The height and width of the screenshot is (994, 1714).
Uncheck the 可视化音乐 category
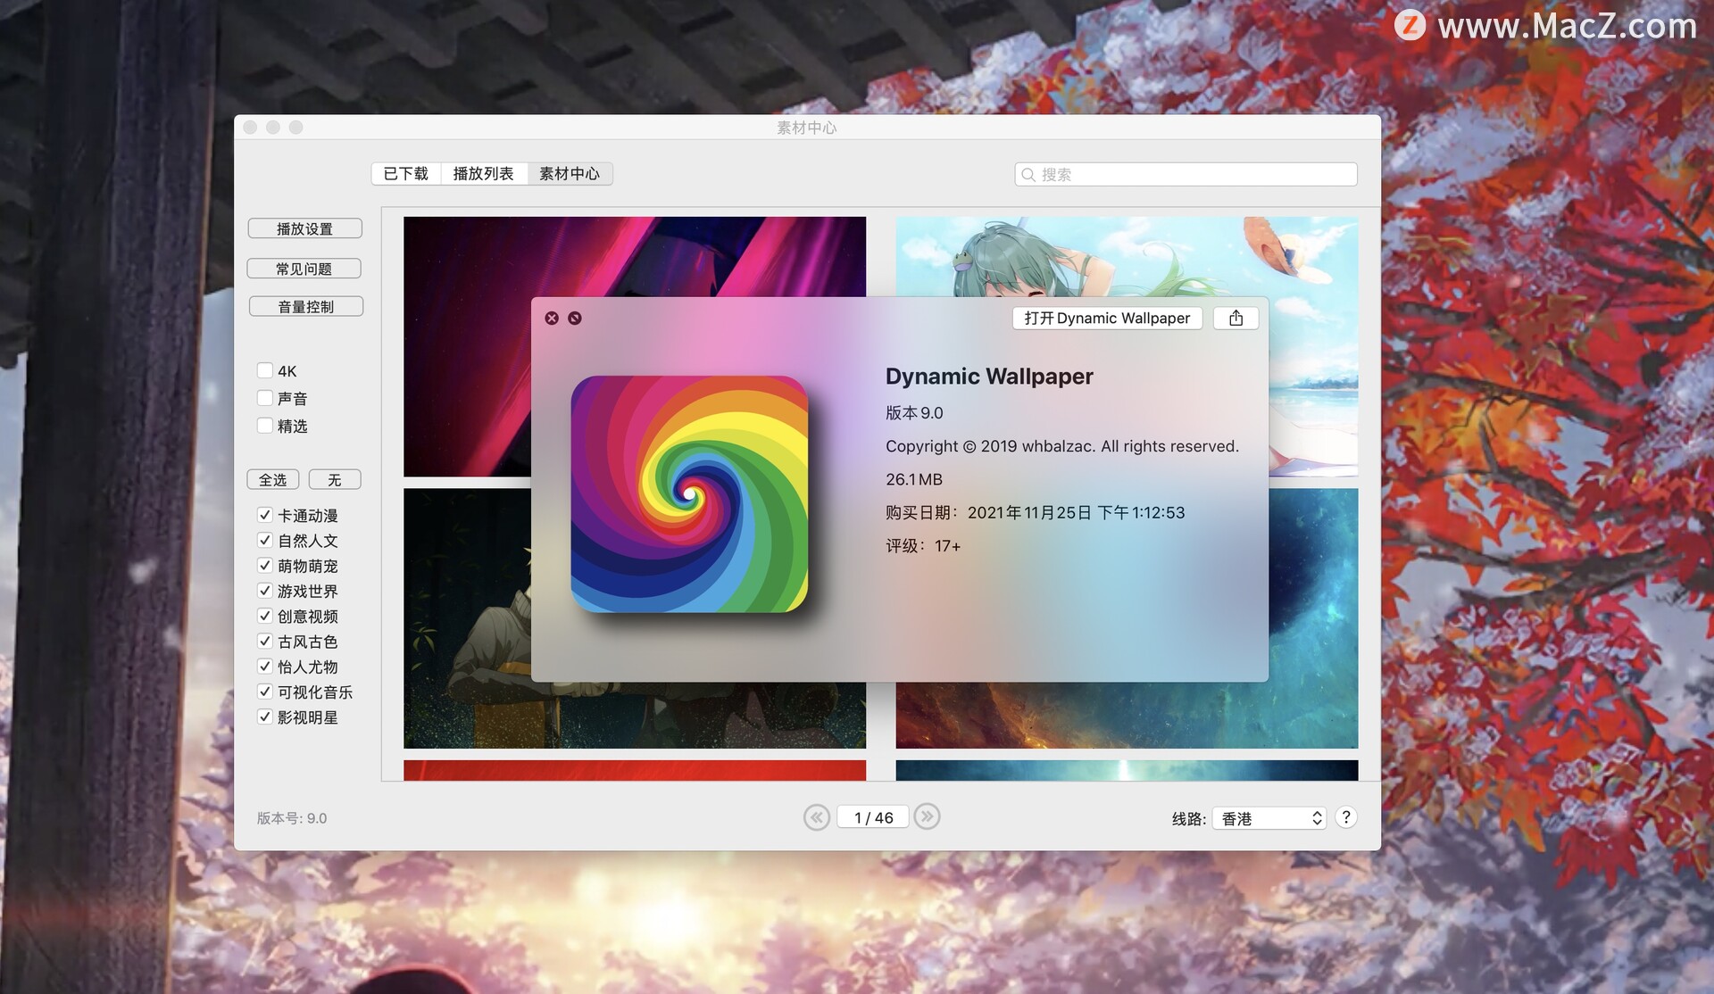click(x=265, y=692)
